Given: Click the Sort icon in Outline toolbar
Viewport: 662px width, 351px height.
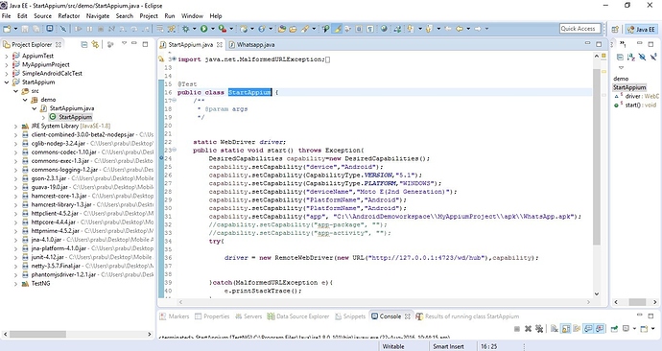Looking at the screenshot, I should (630, 57).
